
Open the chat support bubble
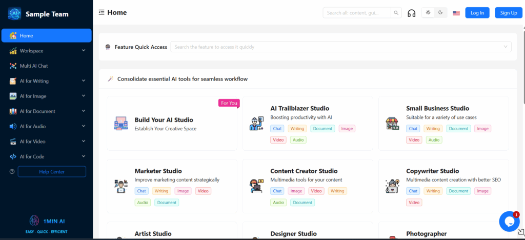(x=509, y=221)
